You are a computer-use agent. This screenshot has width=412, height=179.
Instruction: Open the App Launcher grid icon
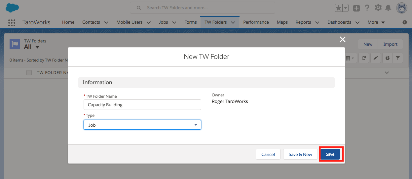coord(12,22)
